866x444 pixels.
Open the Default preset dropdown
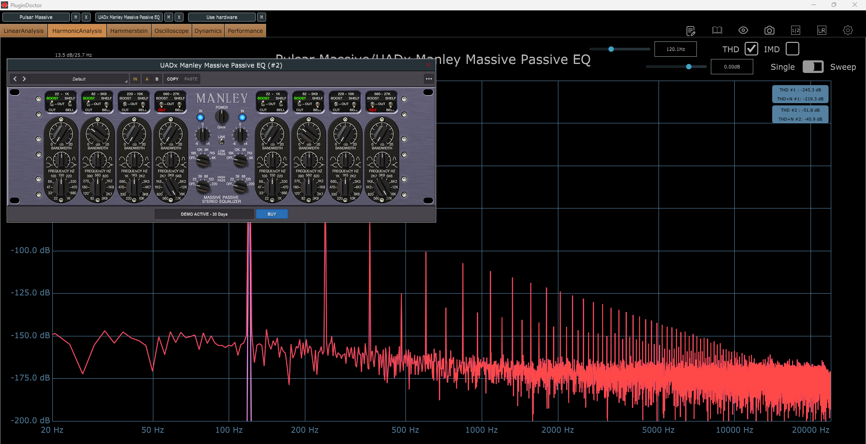click(x=79, y=79)
